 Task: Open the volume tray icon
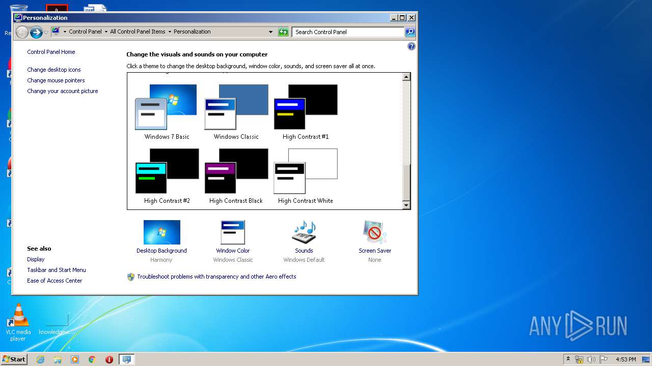click(591, 359)
